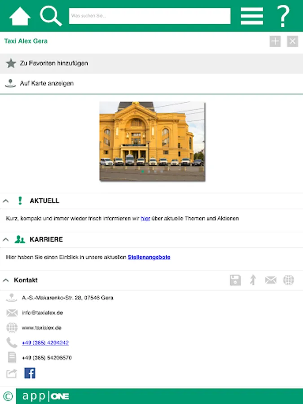Click the KARRIERE section heading

pos(46,240)
